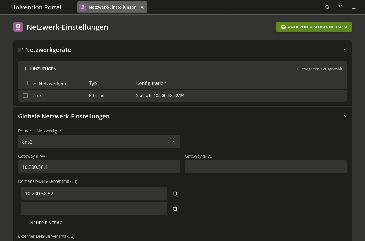Click the Gateway (IPv4) input field
Image resolution: width=365 pixels, height=241 pixels.
(99, 167)
